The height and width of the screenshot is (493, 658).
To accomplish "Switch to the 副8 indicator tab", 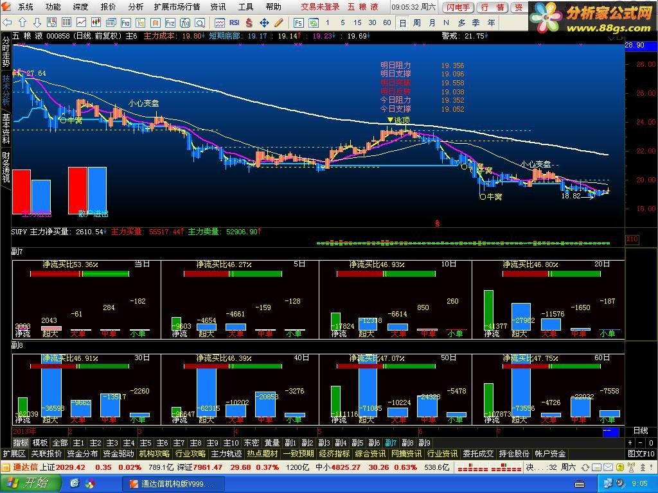I will [407, 443].
